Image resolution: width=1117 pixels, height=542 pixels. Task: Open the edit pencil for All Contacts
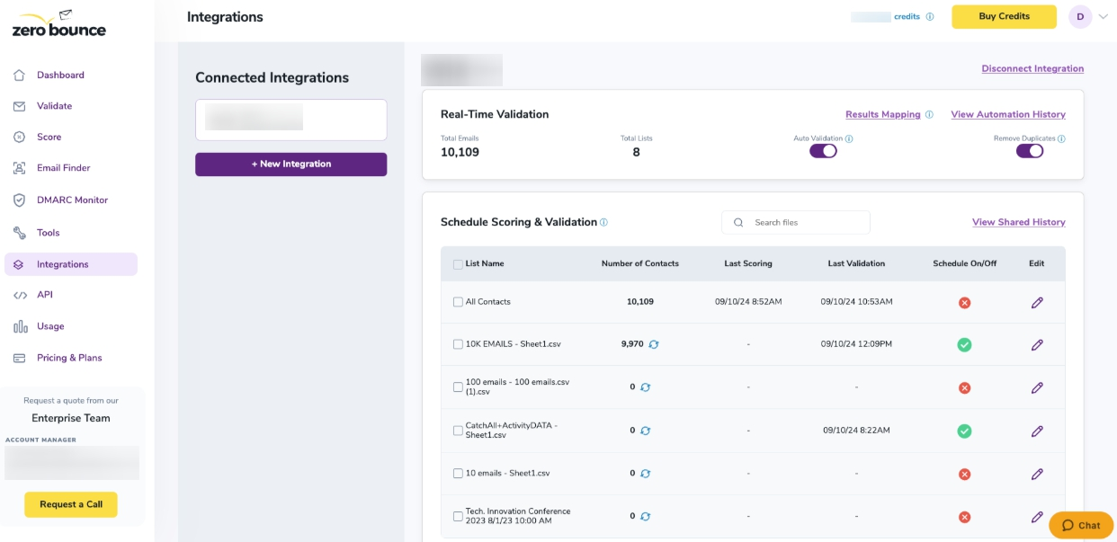1037,302
